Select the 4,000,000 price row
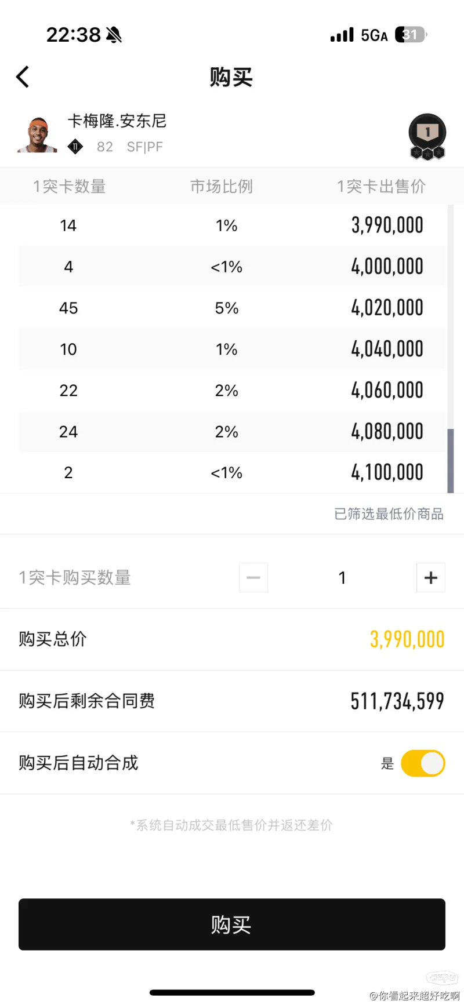This screenshot has height=1005, width=464. coord(232,267)
